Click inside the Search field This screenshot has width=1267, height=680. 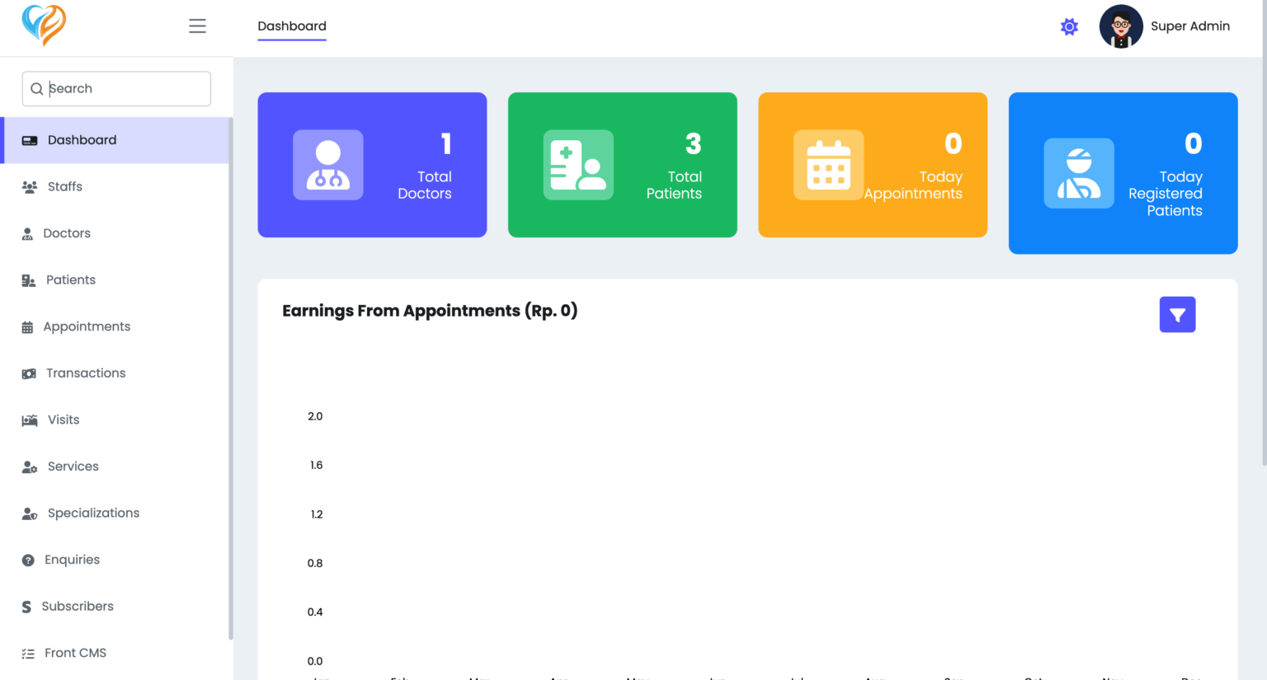click(x=115, y=88)
